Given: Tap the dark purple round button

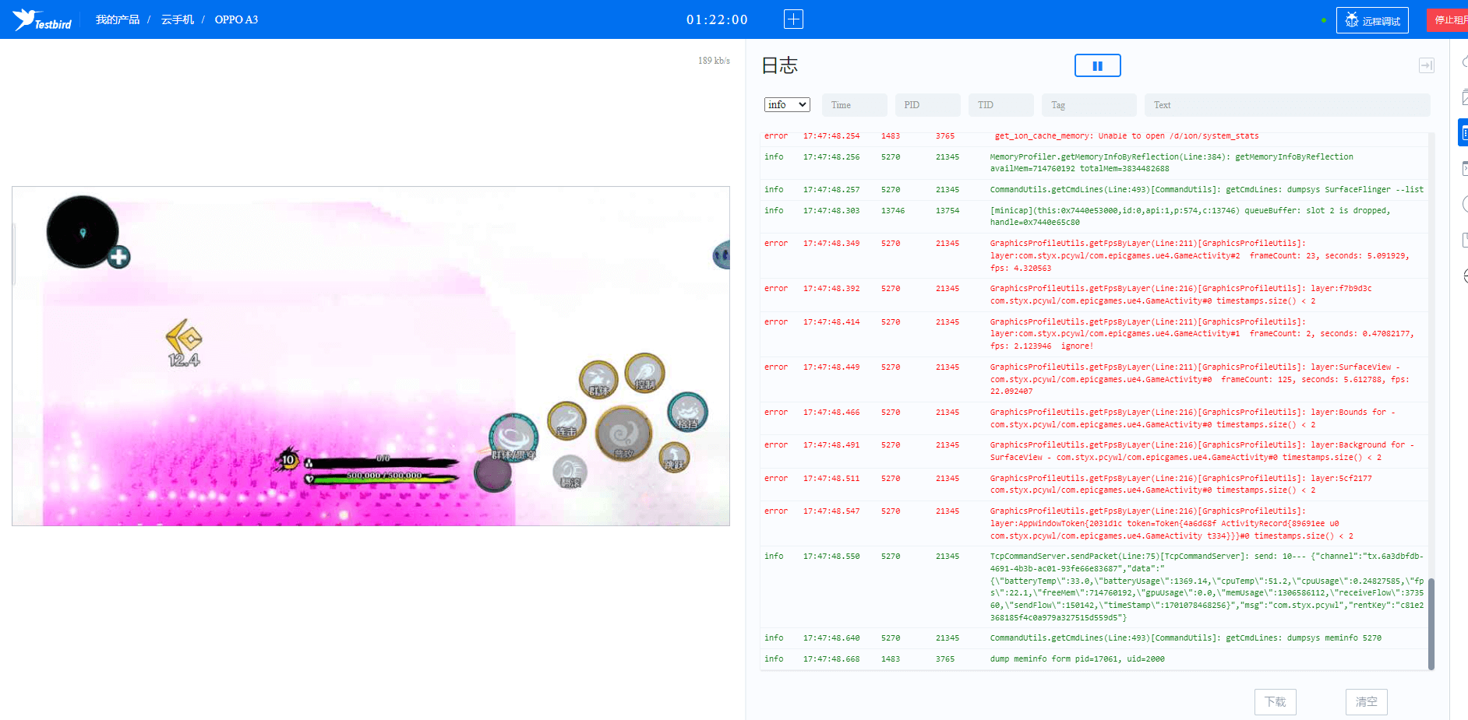Looking at the screenshot, I should [493, 473].
